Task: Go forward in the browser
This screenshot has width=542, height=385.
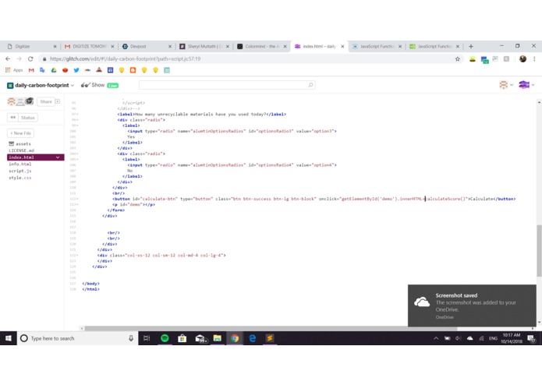Action: click(19, 59)
